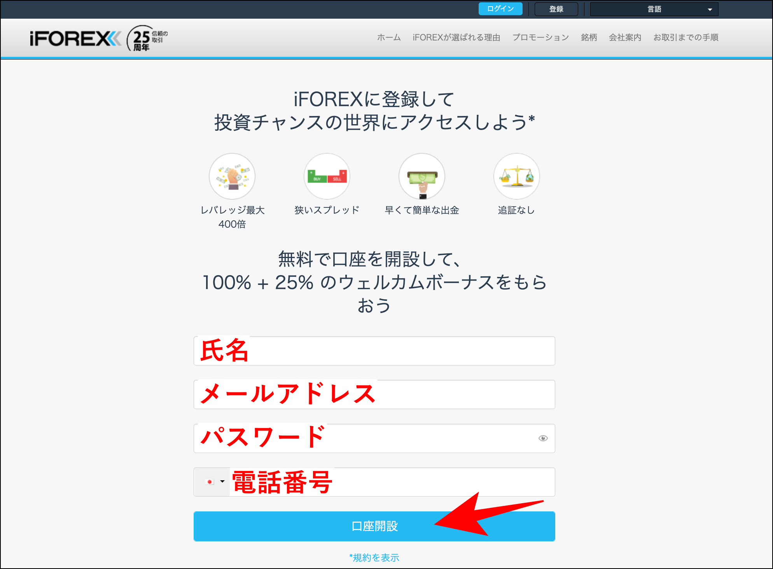
Task: Click the Japan flag icon in phone field
Action: click(x=209, y=482)
